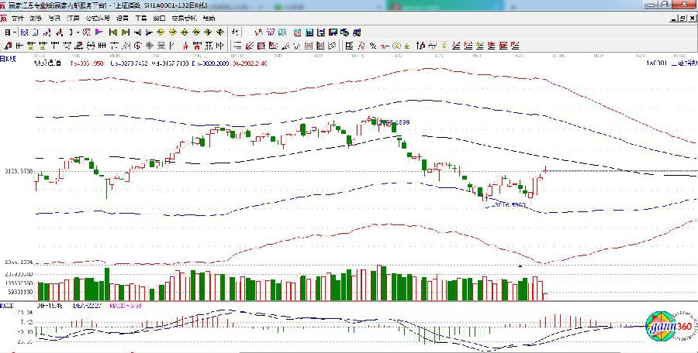Click the last candlestick at horizontal price line

544,172
